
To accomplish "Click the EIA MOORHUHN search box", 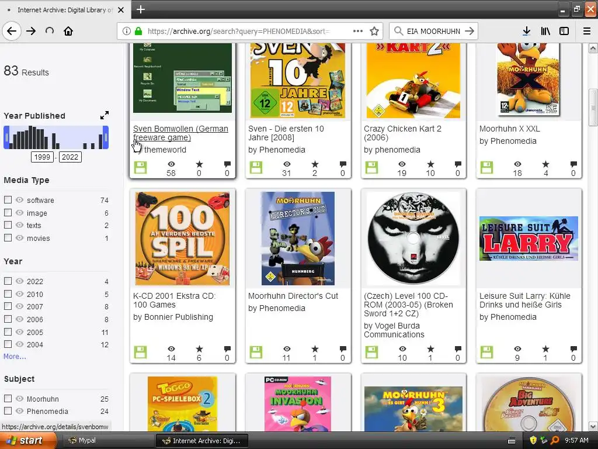I will tap(433, 31).
